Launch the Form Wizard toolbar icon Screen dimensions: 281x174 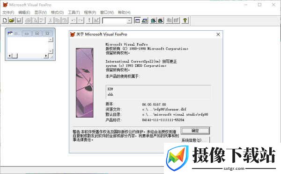(153, 21)
